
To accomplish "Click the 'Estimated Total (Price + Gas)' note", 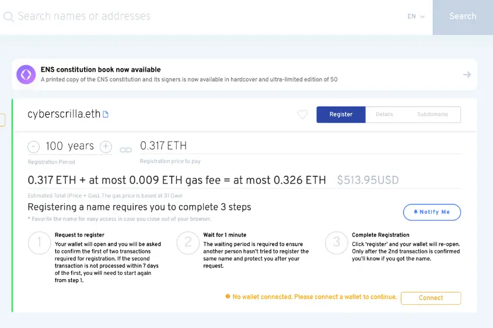I will (x=105, y=196).
